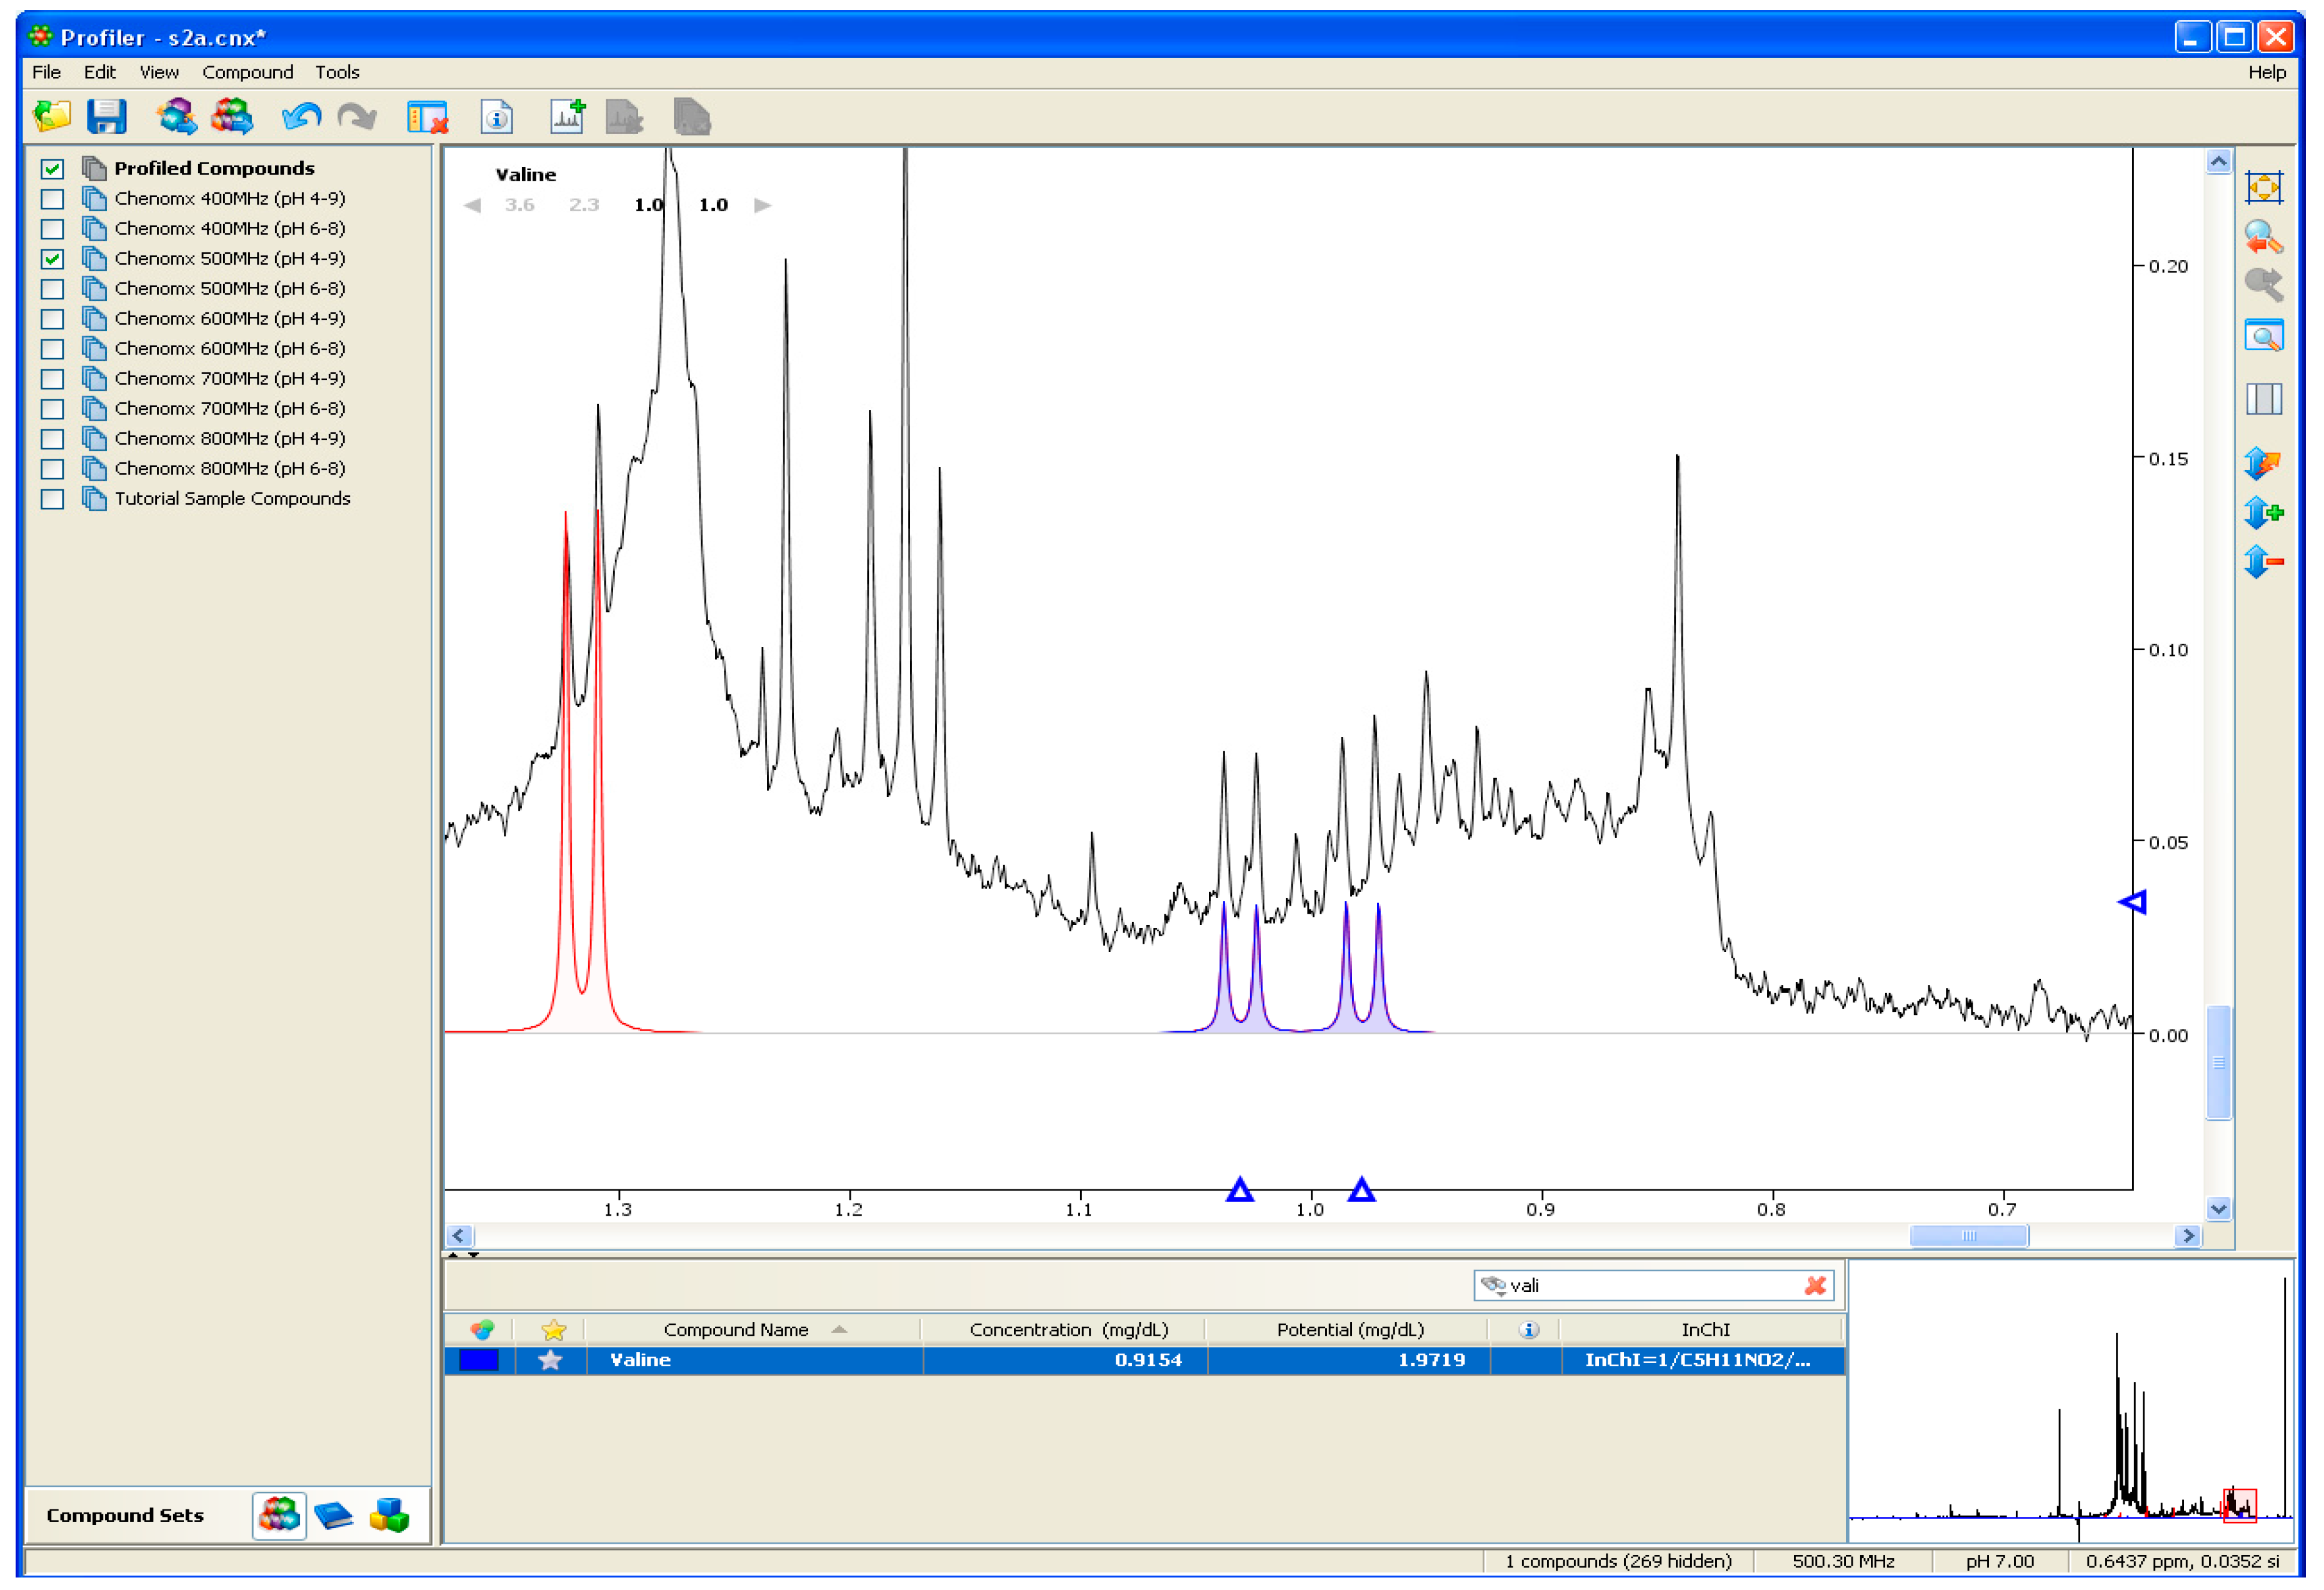Open the search filter dropdown icon
The image size is (2324, 1590).
(x=1493, y=1286)
